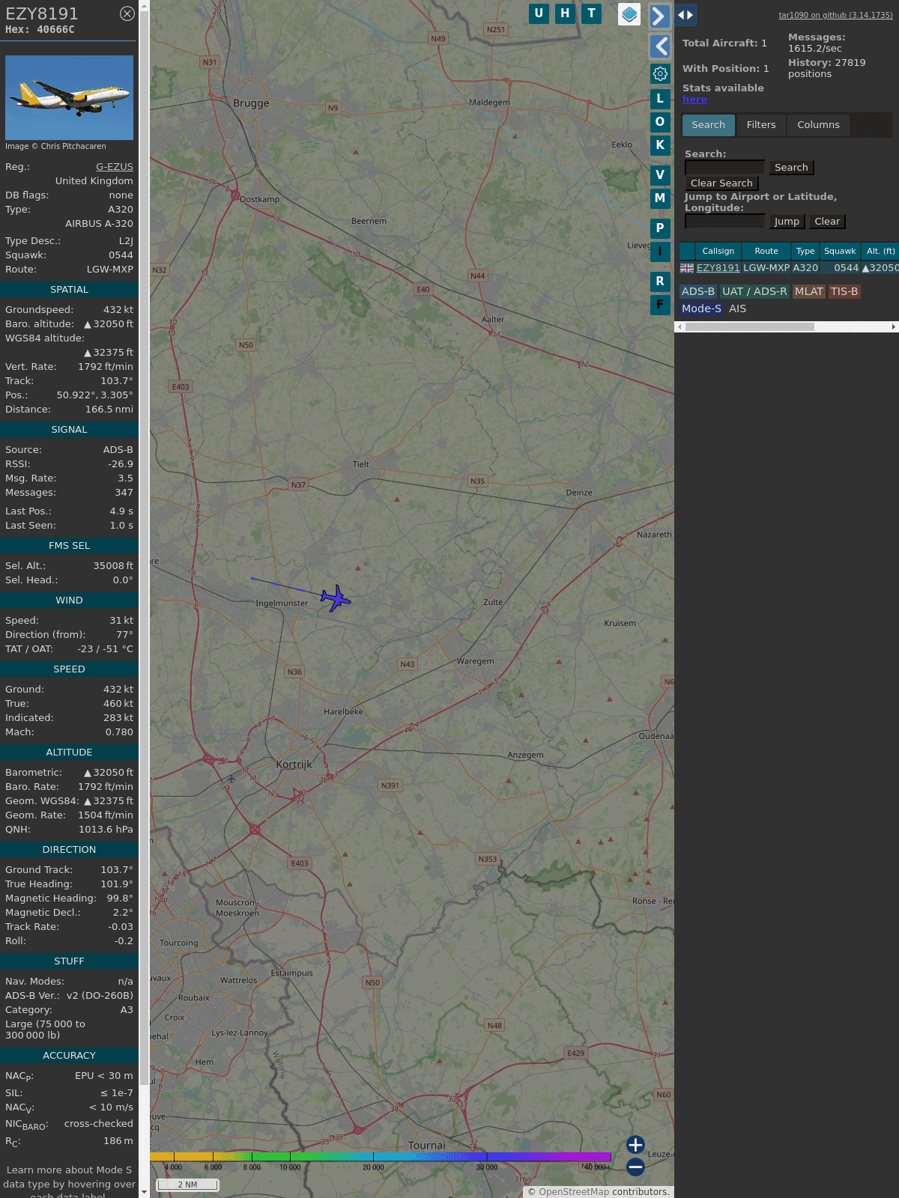Click the right chevron sidebar arrow
The image size is (899, 1198).
659,16
